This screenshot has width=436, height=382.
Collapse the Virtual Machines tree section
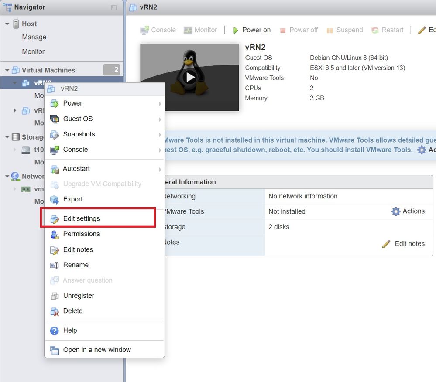point(7,70)
